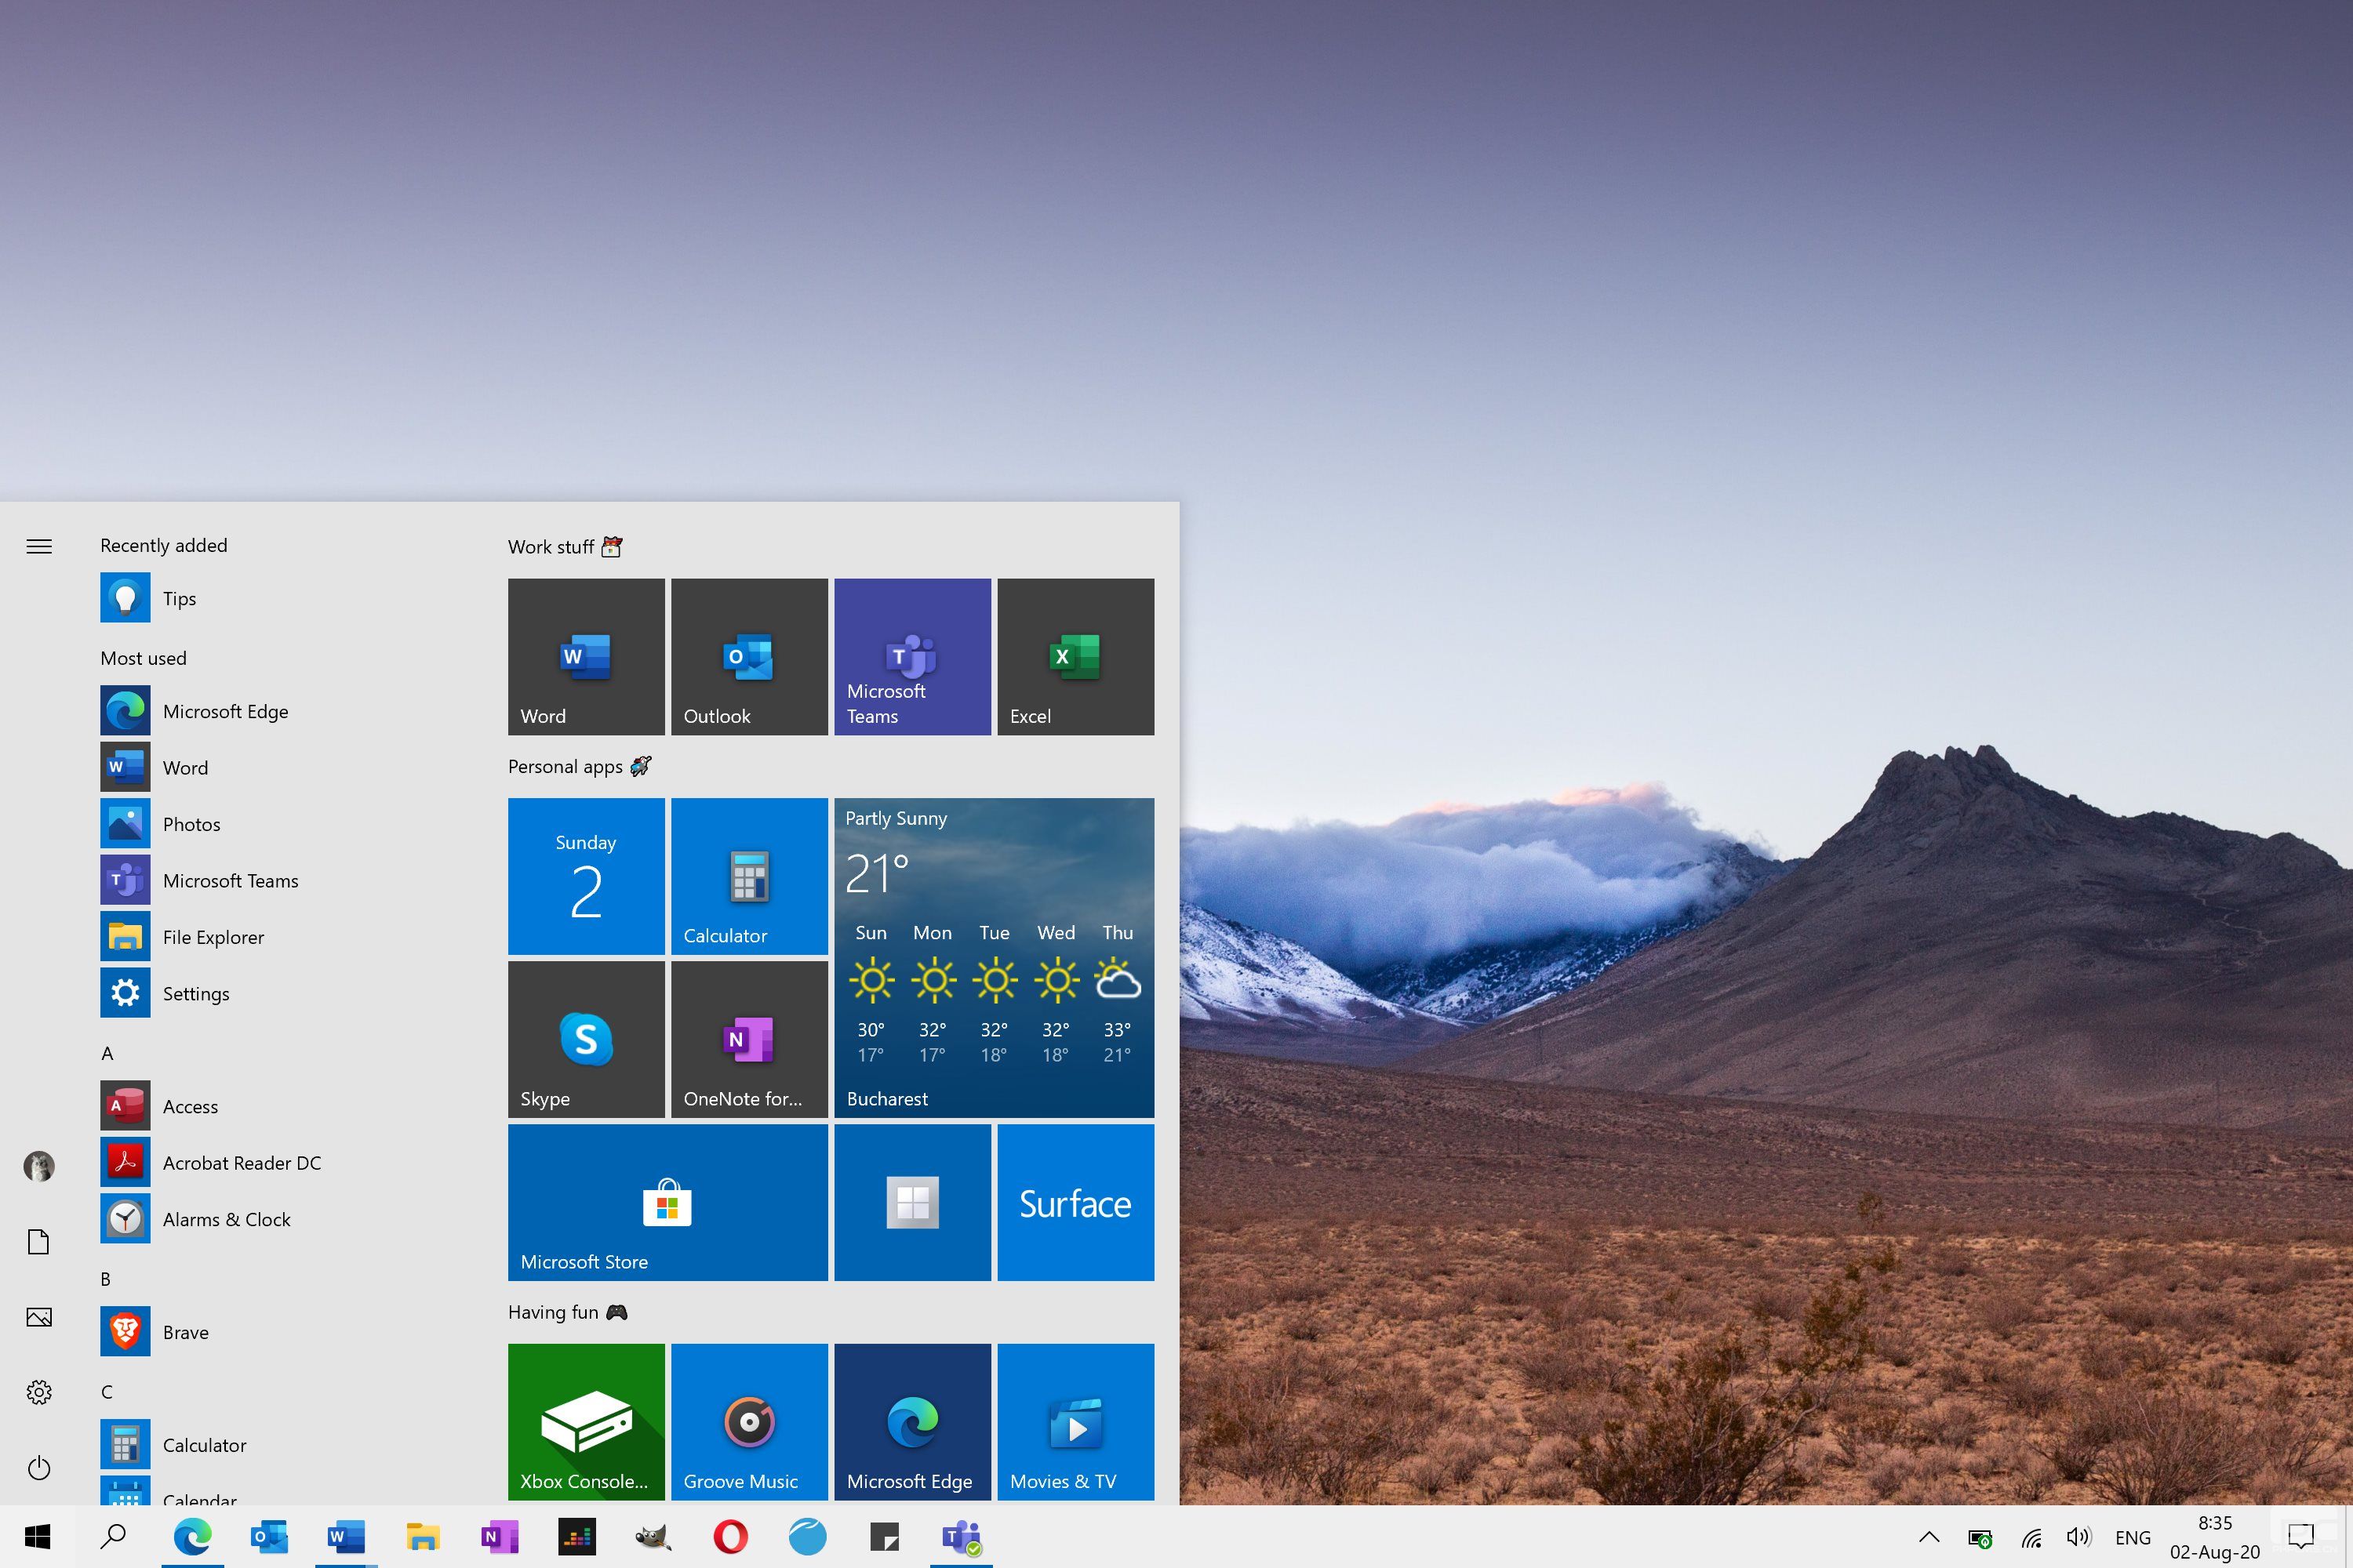Open Windows Search from the taskbar
Screen dimensions: 2353x1568
113,1537
